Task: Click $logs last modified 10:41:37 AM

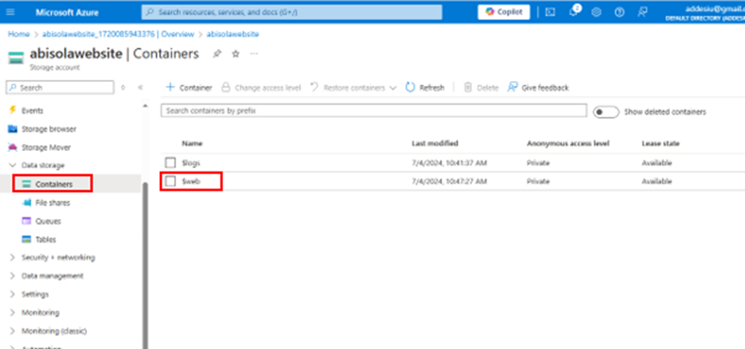Action: 449,163
